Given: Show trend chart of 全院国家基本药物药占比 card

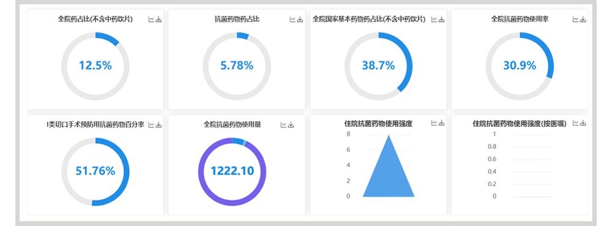Looking at the screenshot, I should [x=434, y=20].
